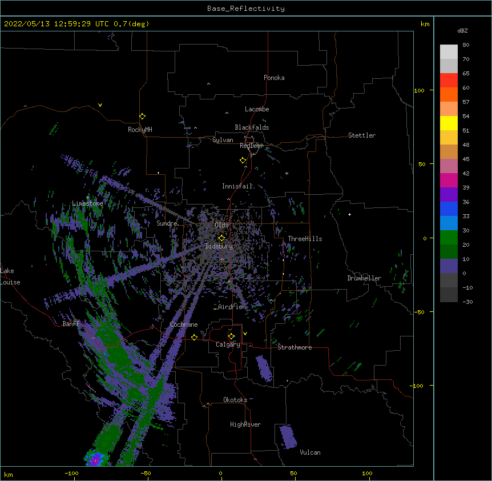Click the RockyMH label

140,130
